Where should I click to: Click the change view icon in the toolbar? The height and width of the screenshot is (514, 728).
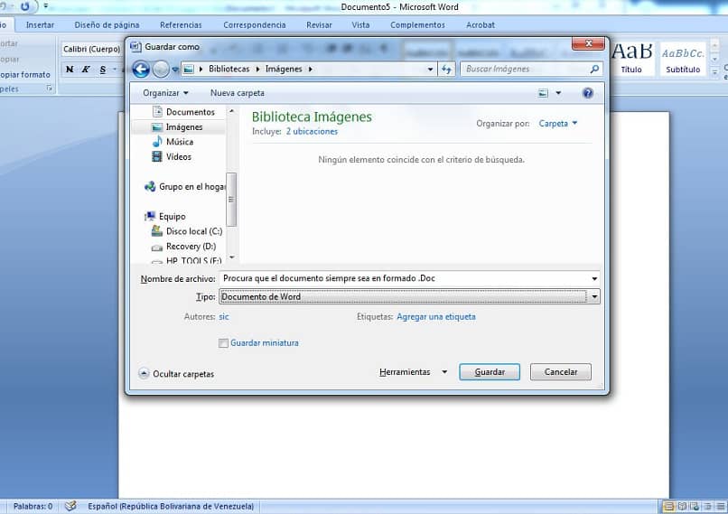tap(543, 93)
